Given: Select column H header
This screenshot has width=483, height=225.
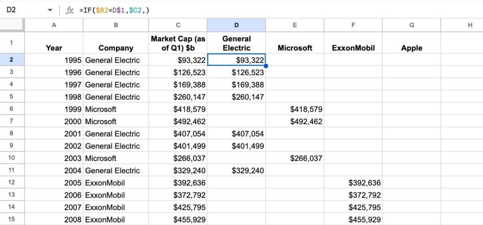Looking at the screenshot, I should tap(462, 25).
